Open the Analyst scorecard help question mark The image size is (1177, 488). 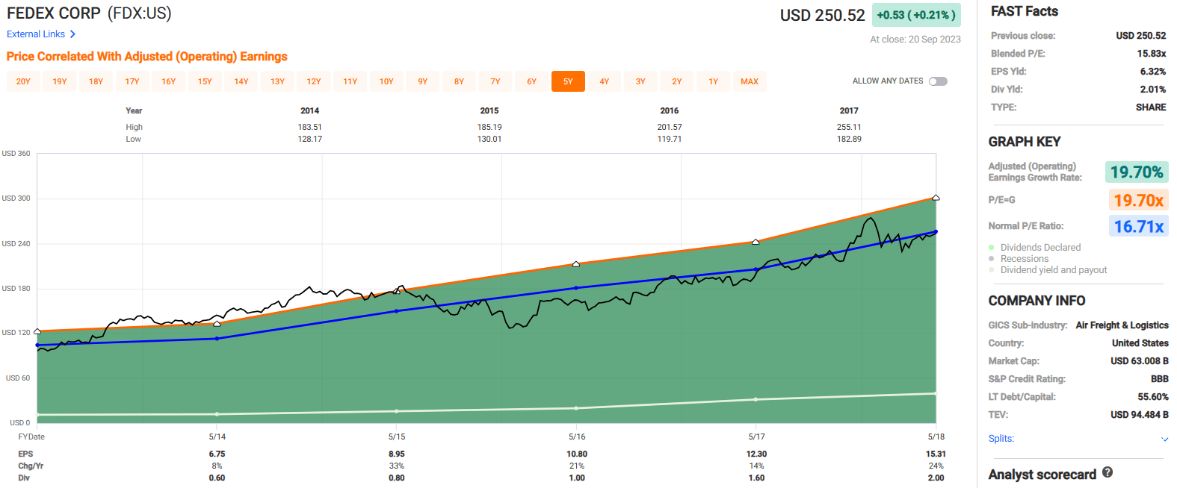(x=1108, y=472)
